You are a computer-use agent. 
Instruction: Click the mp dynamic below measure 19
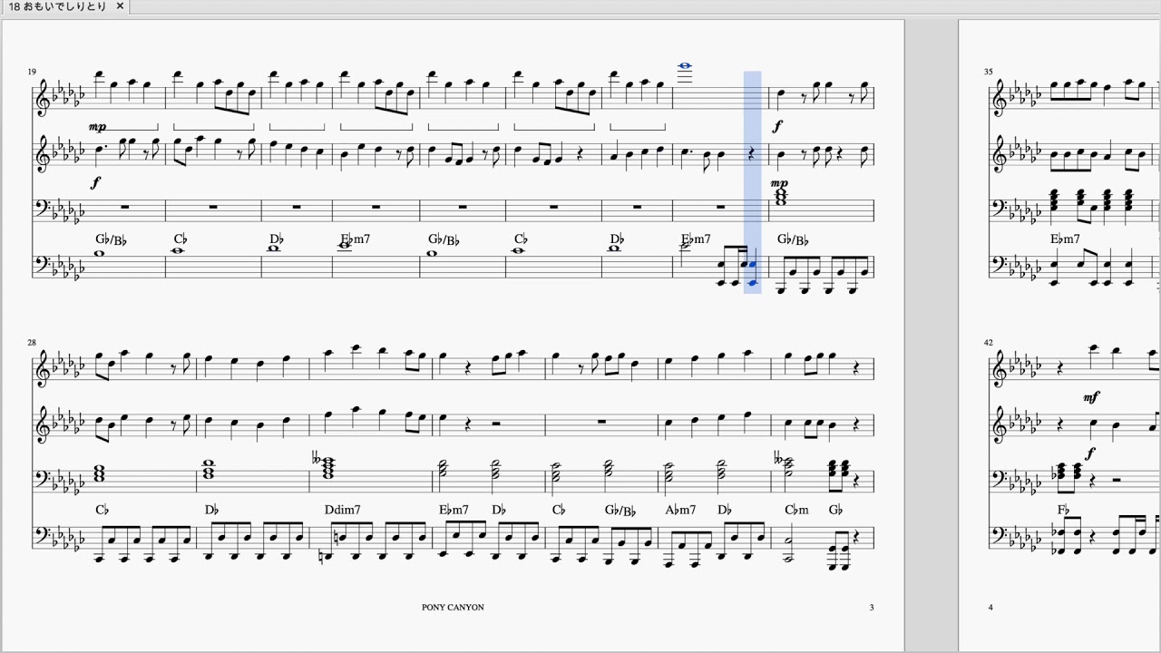(x=97, y=127)
